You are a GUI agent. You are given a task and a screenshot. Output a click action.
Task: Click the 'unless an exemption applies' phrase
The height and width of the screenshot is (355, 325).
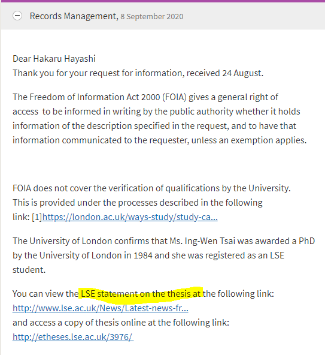click(x=249, y=140)
